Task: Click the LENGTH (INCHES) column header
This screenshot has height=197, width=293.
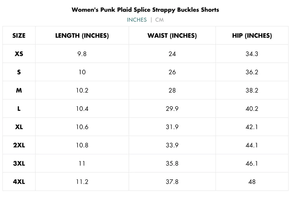Action: coord(82,35)
